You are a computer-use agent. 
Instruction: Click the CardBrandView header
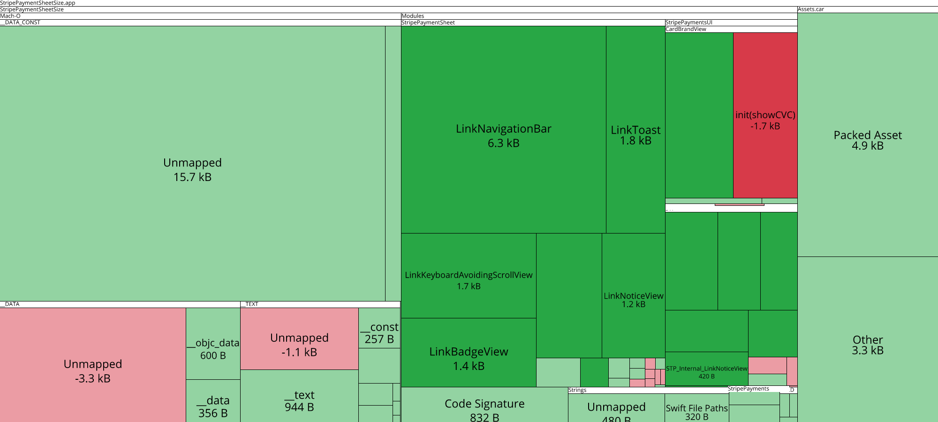(x=731, y=29)
